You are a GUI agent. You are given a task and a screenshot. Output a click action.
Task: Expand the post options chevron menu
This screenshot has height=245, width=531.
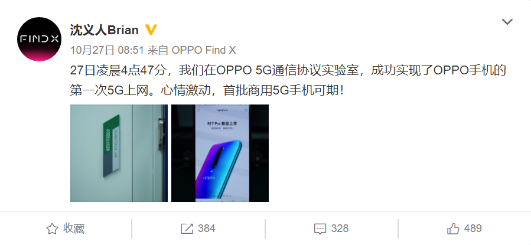pos(507,22)
